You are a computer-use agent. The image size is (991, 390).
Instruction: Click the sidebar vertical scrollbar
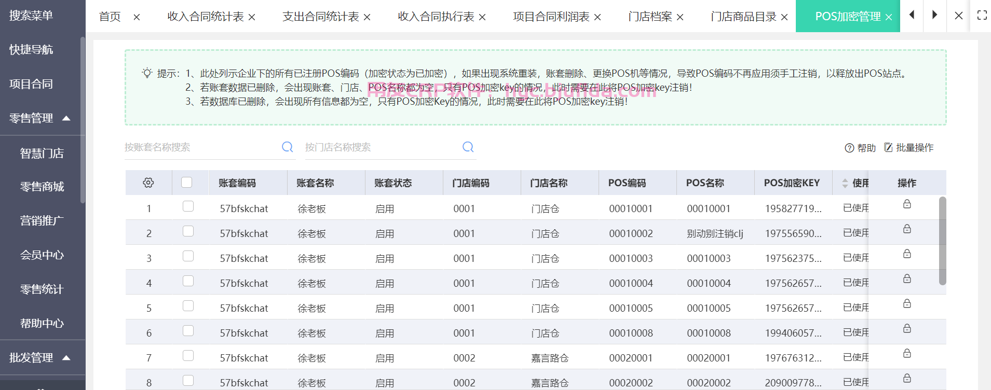83,120
